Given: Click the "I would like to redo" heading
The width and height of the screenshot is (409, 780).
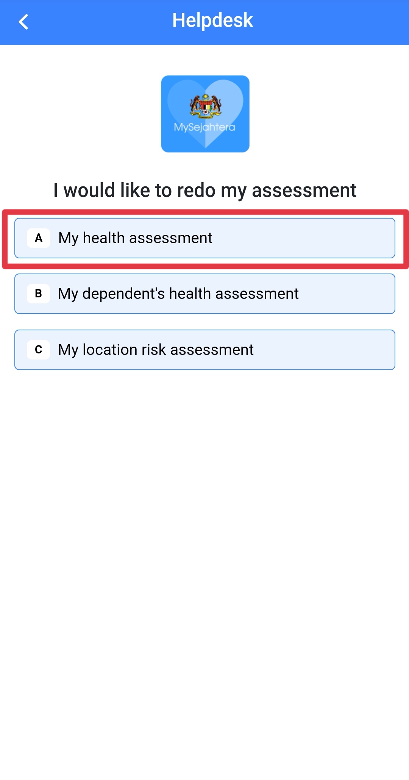Looking at the screenshot, I should (205, 190).
